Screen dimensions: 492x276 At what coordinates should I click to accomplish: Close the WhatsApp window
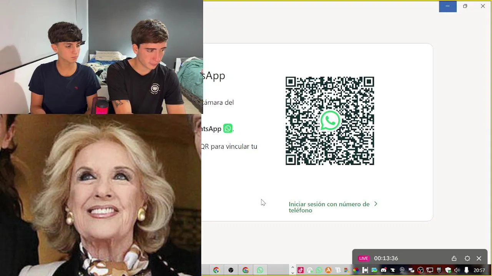click(483, 6)
